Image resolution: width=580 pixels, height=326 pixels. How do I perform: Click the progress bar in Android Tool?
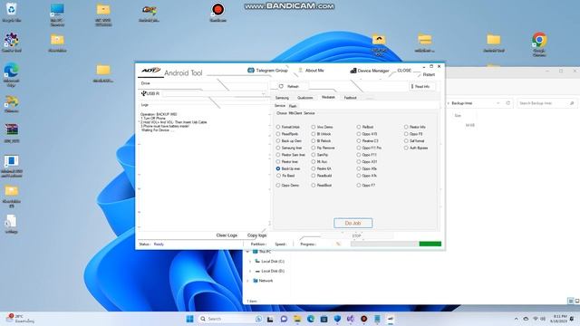coord(396,244)
